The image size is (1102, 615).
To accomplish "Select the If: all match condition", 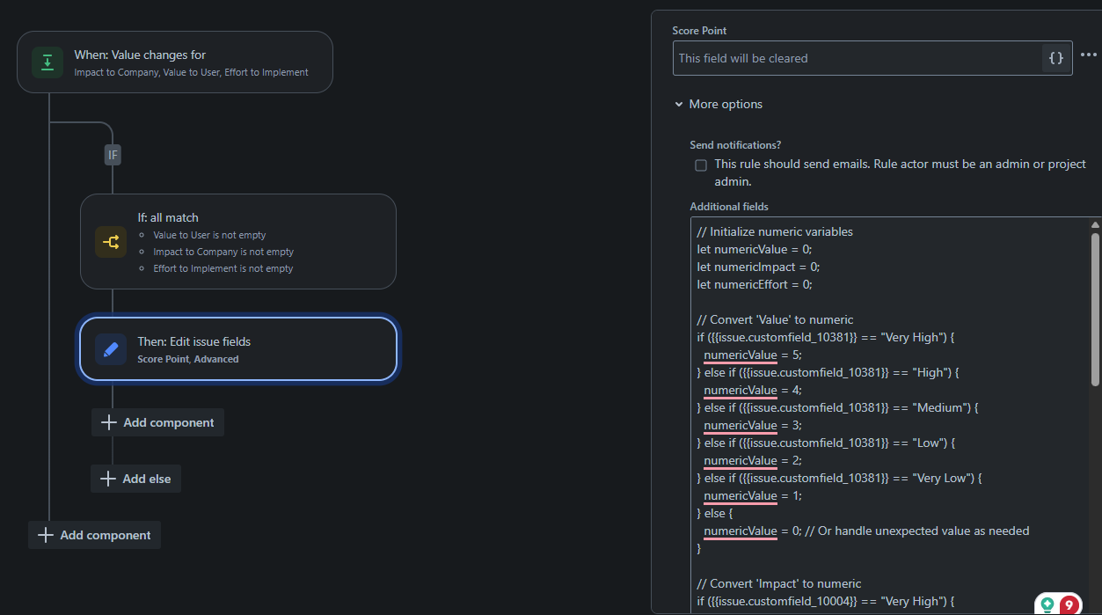I will pos(238,242).
